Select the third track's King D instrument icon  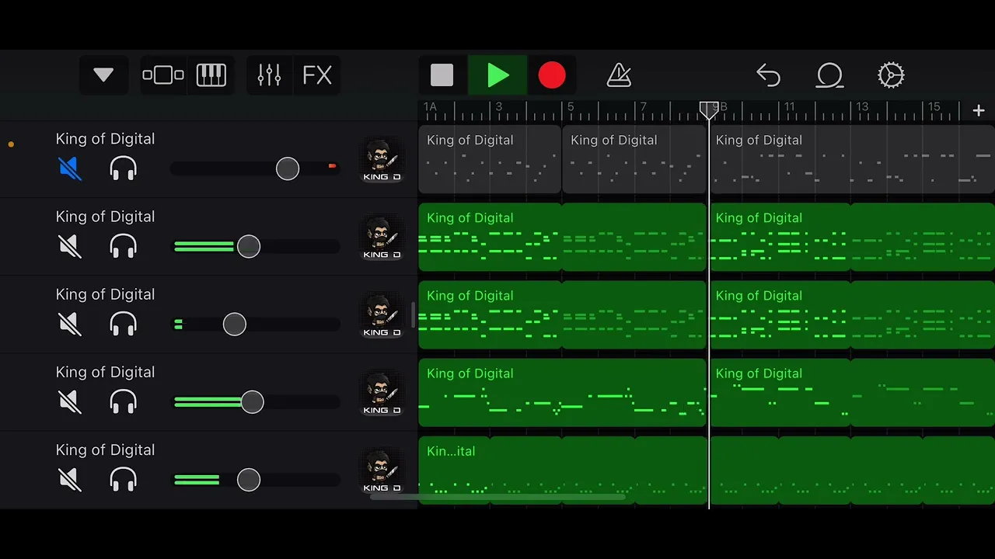coord(382,315)
